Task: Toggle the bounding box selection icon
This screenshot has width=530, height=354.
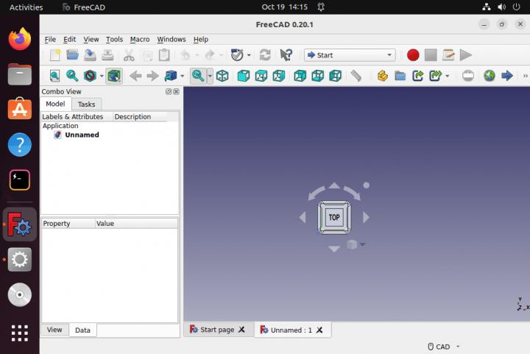Action: point(113,76)
